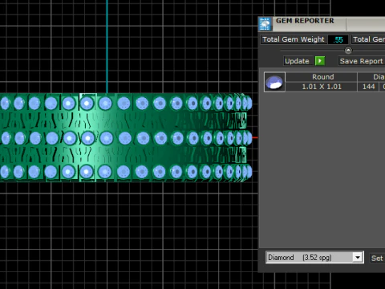Click the Set button beside material dropdown
The height and width of the screenshot is (289, 385).
pyautogui.click(x=377, y=258)
